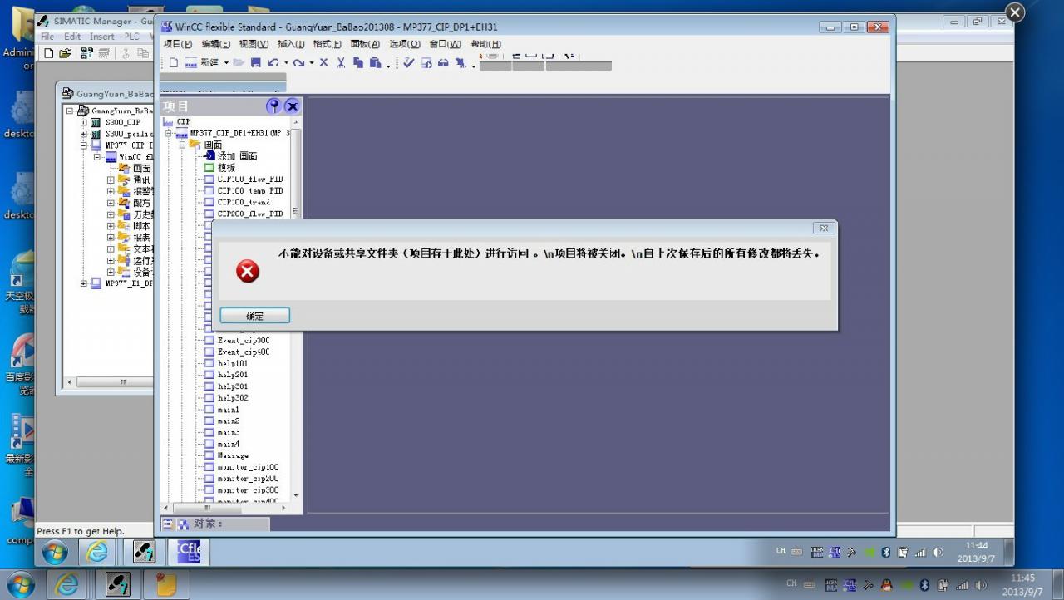
Task: Confirm the error dialog with 确定 button
Action: click(255, 316)
